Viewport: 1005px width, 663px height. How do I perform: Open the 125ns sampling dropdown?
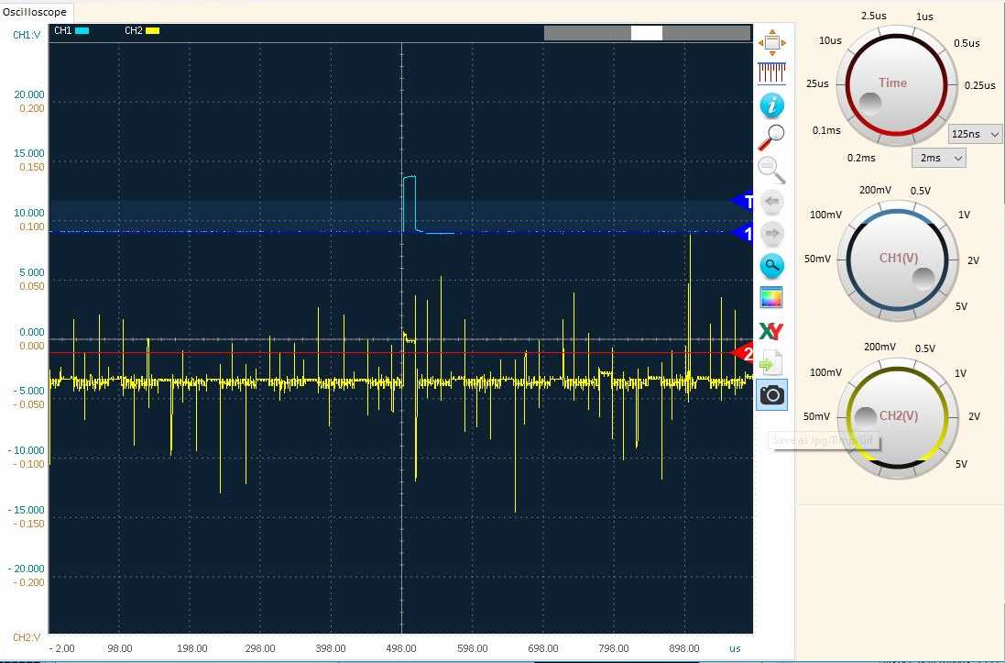[976, 134]
